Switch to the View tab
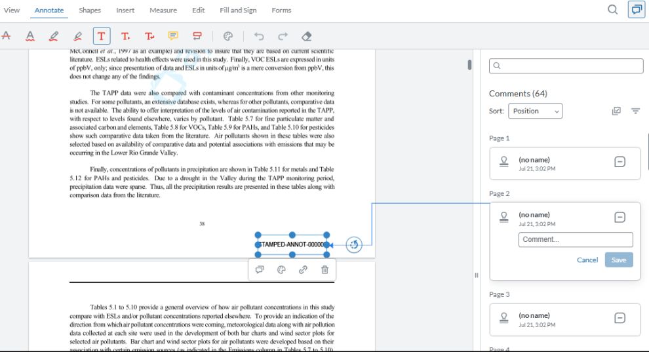The width and height of the screenshot is (649, 352). coord(12,10)
